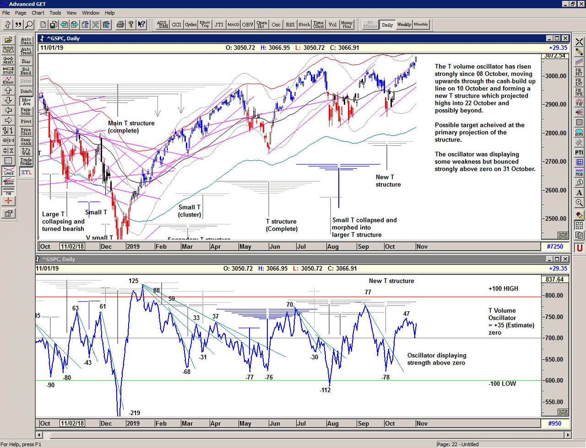Activate the PTI tool button

[x=579, y=152]
